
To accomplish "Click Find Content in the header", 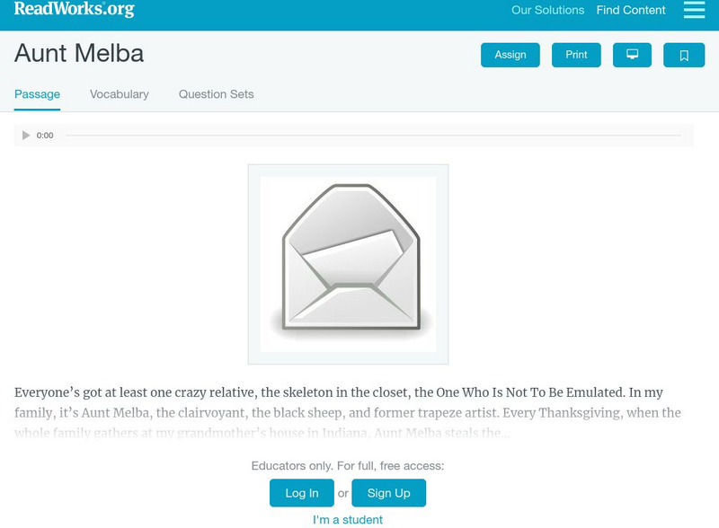I will (629, 10).
